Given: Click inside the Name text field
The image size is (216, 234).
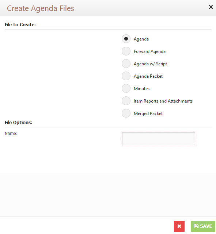Looking at the screenshot, I should point(159,139).
